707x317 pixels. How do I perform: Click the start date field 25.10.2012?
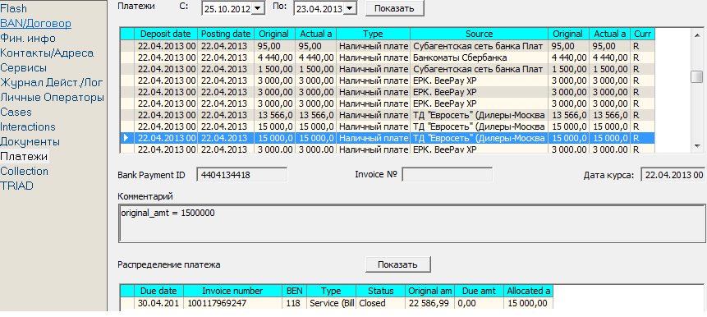227,8
